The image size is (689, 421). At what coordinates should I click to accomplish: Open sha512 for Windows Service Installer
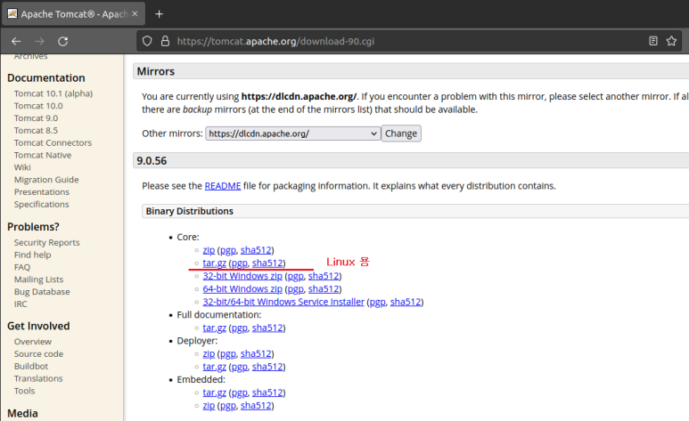click(x=406, y=302)
